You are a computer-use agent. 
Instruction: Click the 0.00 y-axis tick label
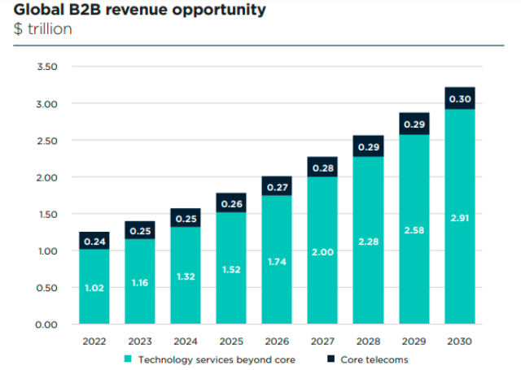pos(46,324)
